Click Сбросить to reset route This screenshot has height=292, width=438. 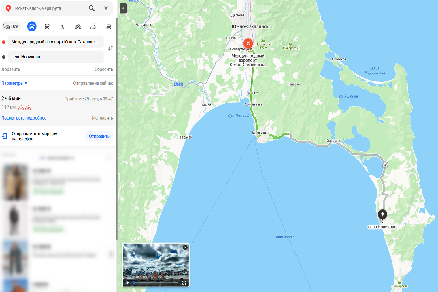tap(103, 69)
